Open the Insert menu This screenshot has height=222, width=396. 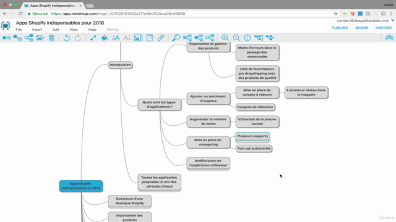(x=37, y=30)
